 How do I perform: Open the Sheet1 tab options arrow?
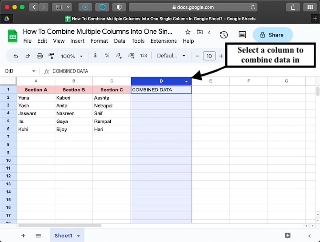tap(79, 236)
